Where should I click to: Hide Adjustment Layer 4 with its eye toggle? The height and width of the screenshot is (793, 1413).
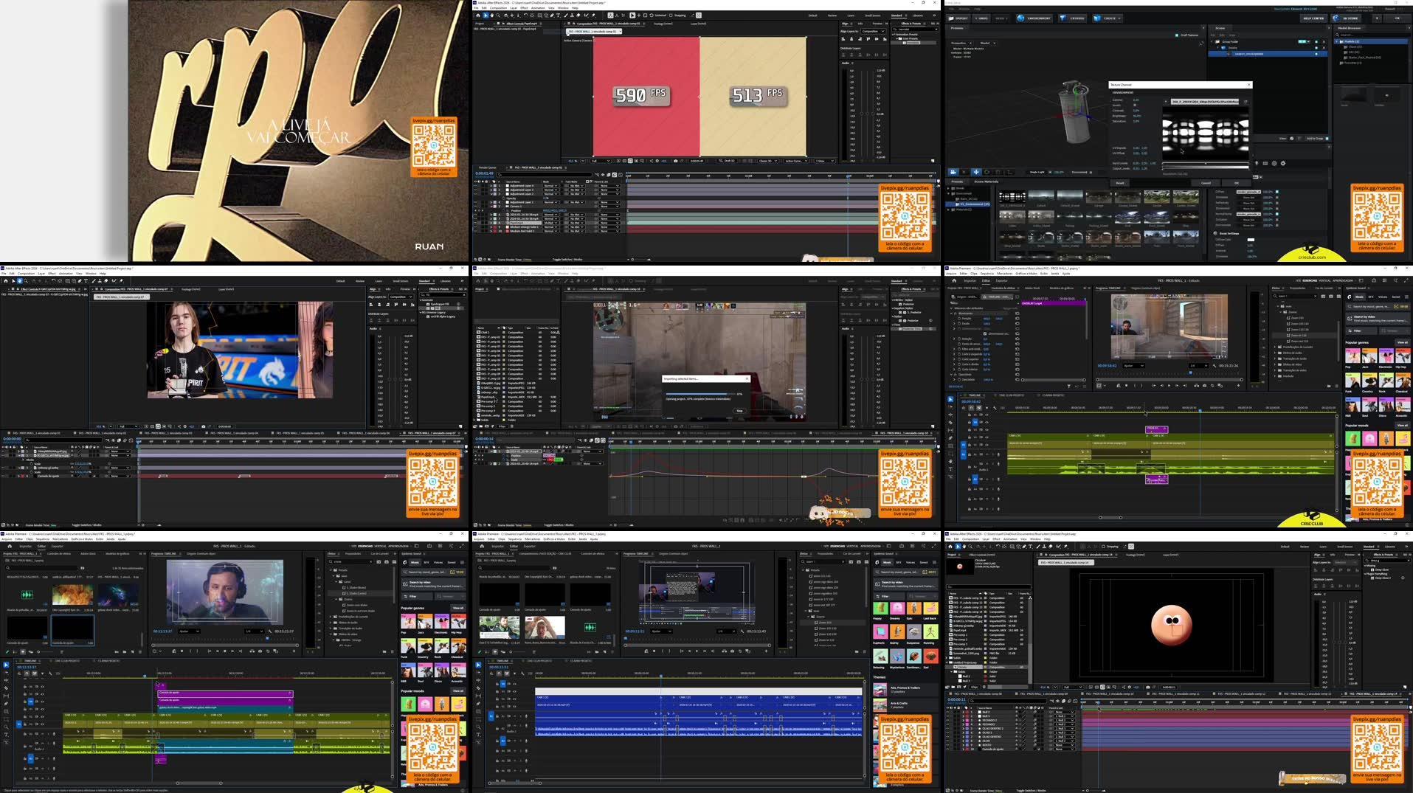tap(476, 186)
